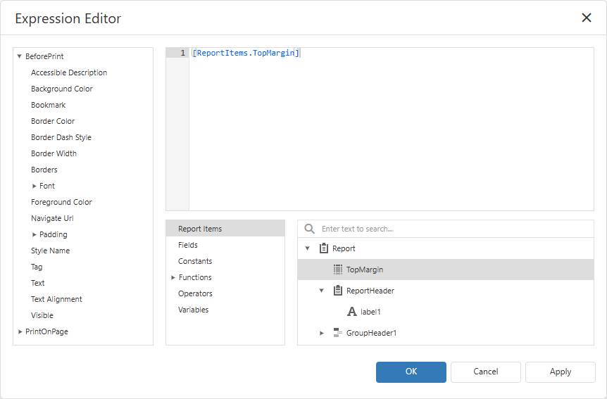Select the Fields category
Image resolution: width=607 pixels, height=399 pixels.
pyautogui.click(x=188, y=245)
